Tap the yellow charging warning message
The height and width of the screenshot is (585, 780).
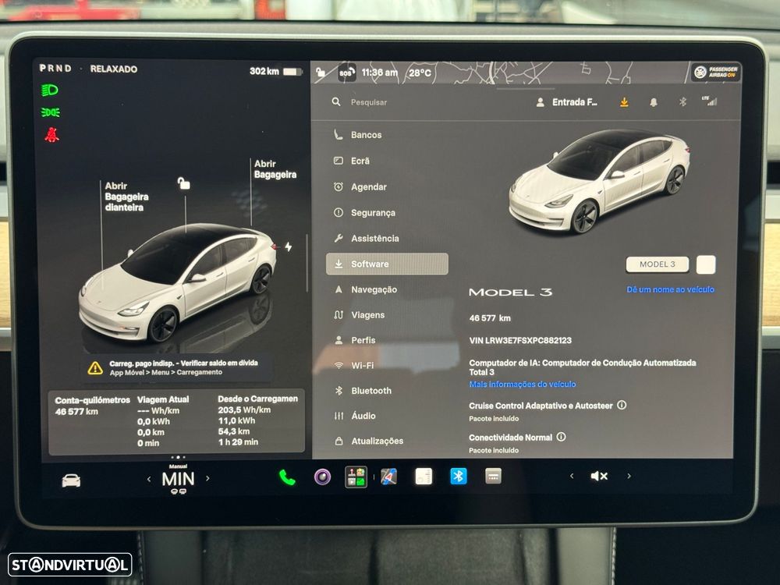coord(179,367)
